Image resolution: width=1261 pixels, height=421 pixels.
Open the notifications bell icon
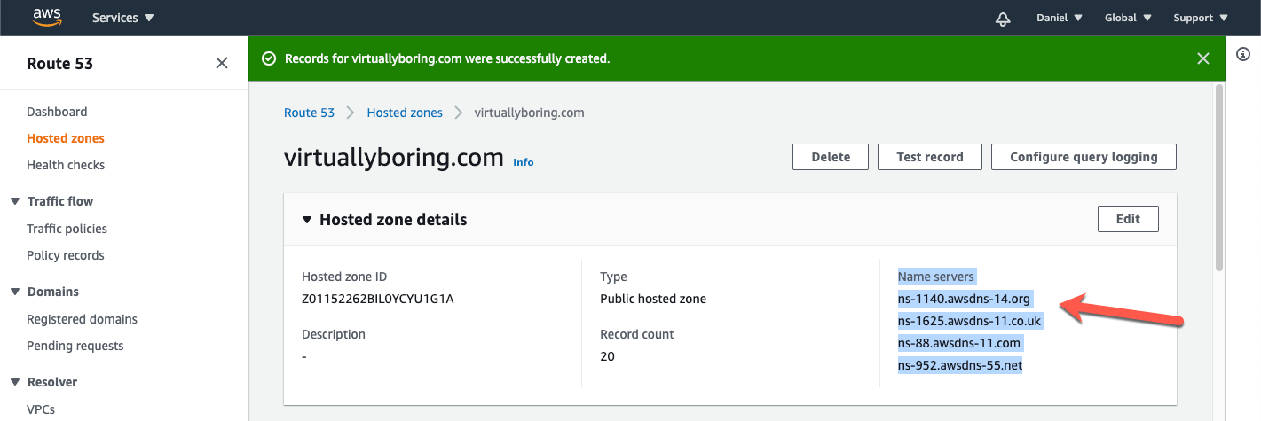click(x=1004, y=19)
